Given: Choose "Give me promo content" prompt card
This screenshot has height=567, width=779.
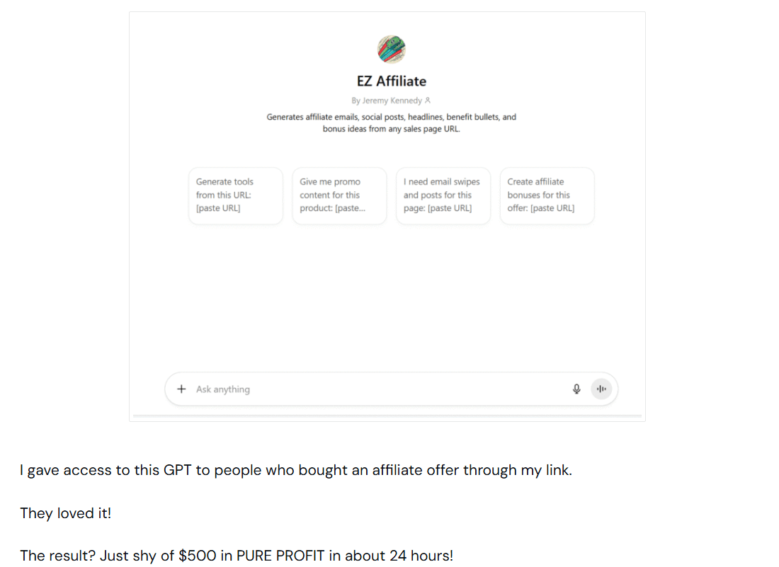Looking at the screenshot, I should point(339,195).
